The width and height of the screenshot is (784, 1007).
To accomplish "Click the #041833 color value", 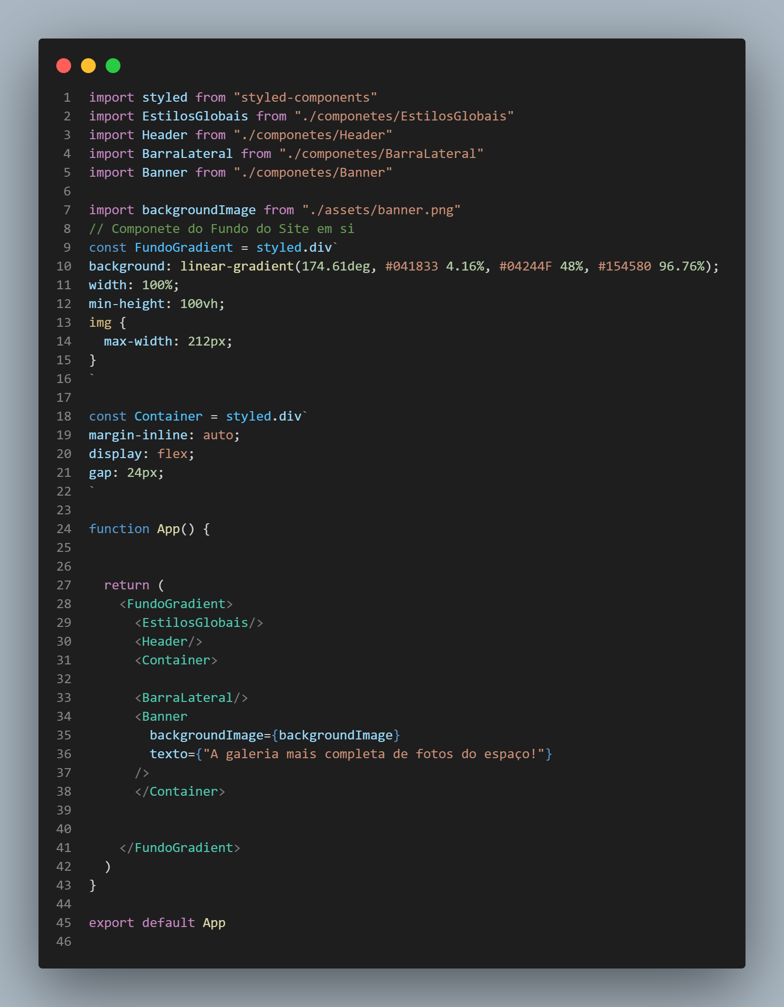I will point(412,267).
